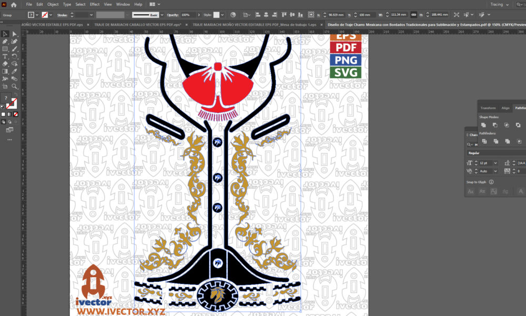
Task: Select the Artboard tool
Action: (x=5, y=86)
